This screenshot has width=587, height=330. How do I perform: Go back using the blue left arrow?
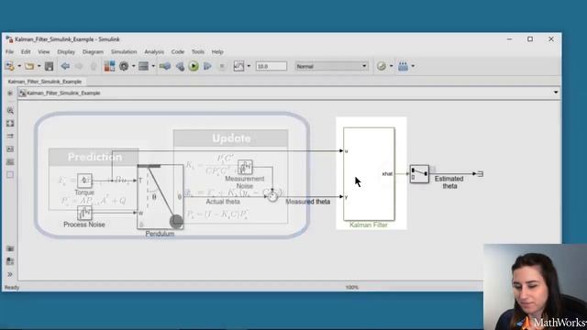tap(65, 66)
